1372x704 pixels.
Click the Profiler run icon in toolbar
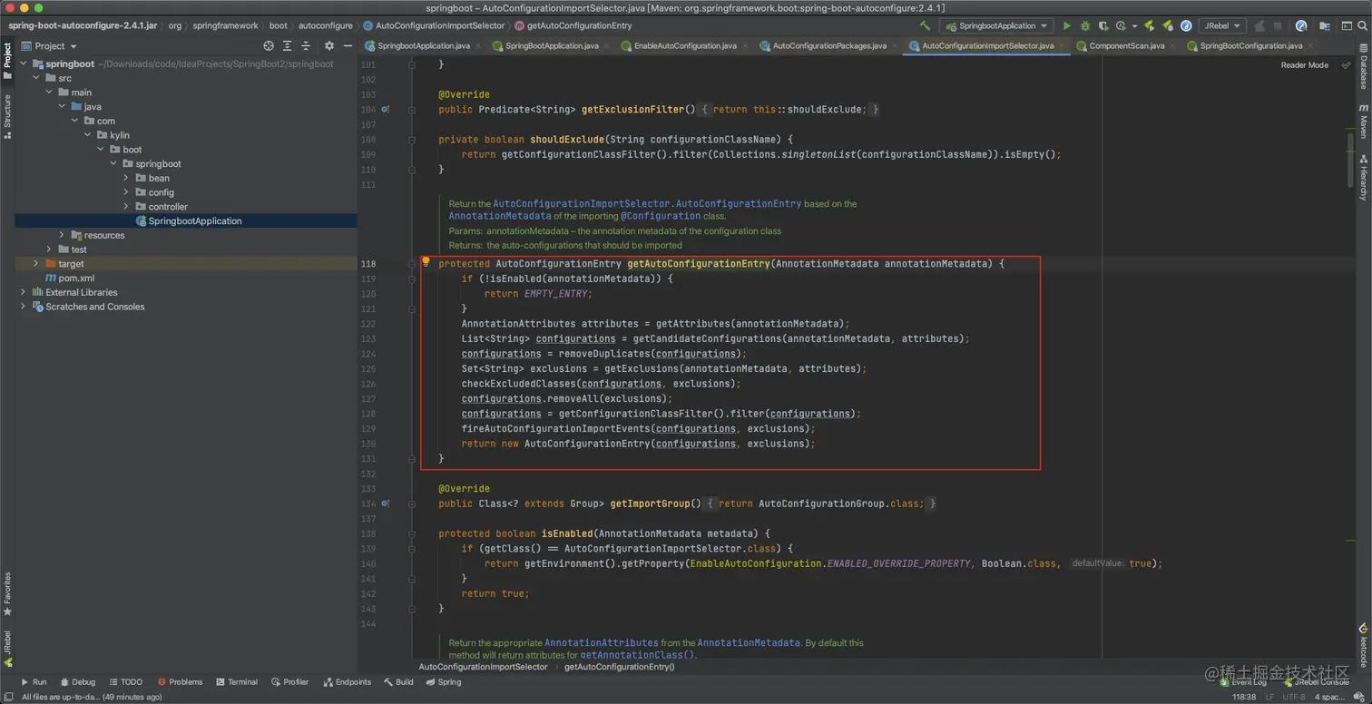(x=1121, y=26)
